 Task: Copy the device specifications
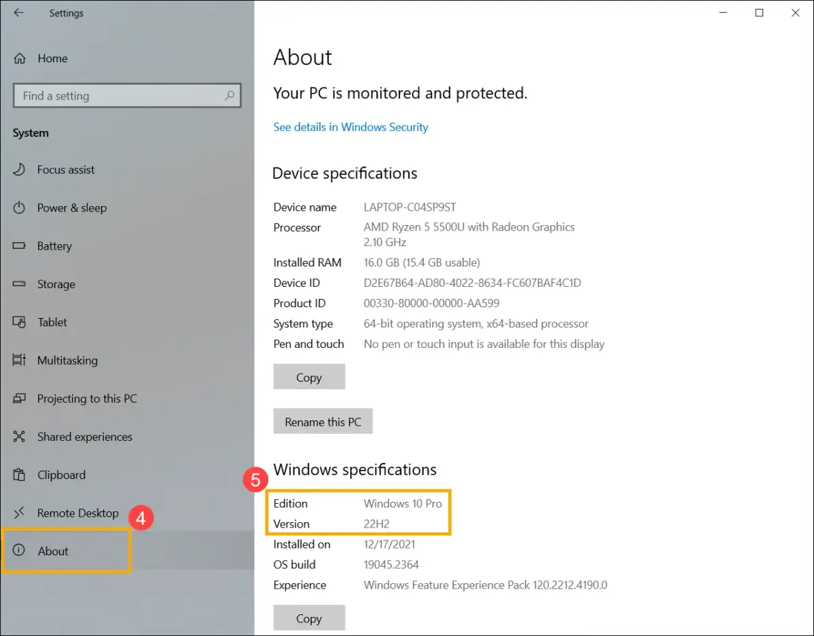309,377
